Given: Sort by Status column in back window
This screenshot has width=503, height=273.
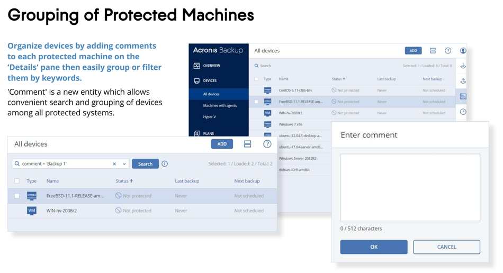Looking at the screenshot, I should point(338,79).
